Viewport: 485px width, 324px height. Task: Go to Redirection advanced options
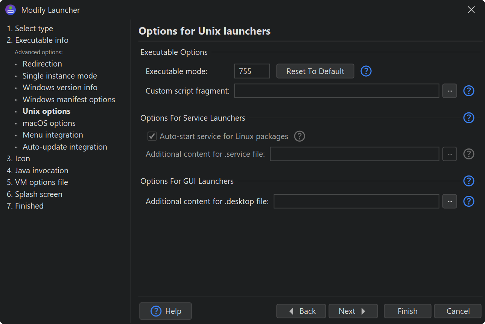42,64
